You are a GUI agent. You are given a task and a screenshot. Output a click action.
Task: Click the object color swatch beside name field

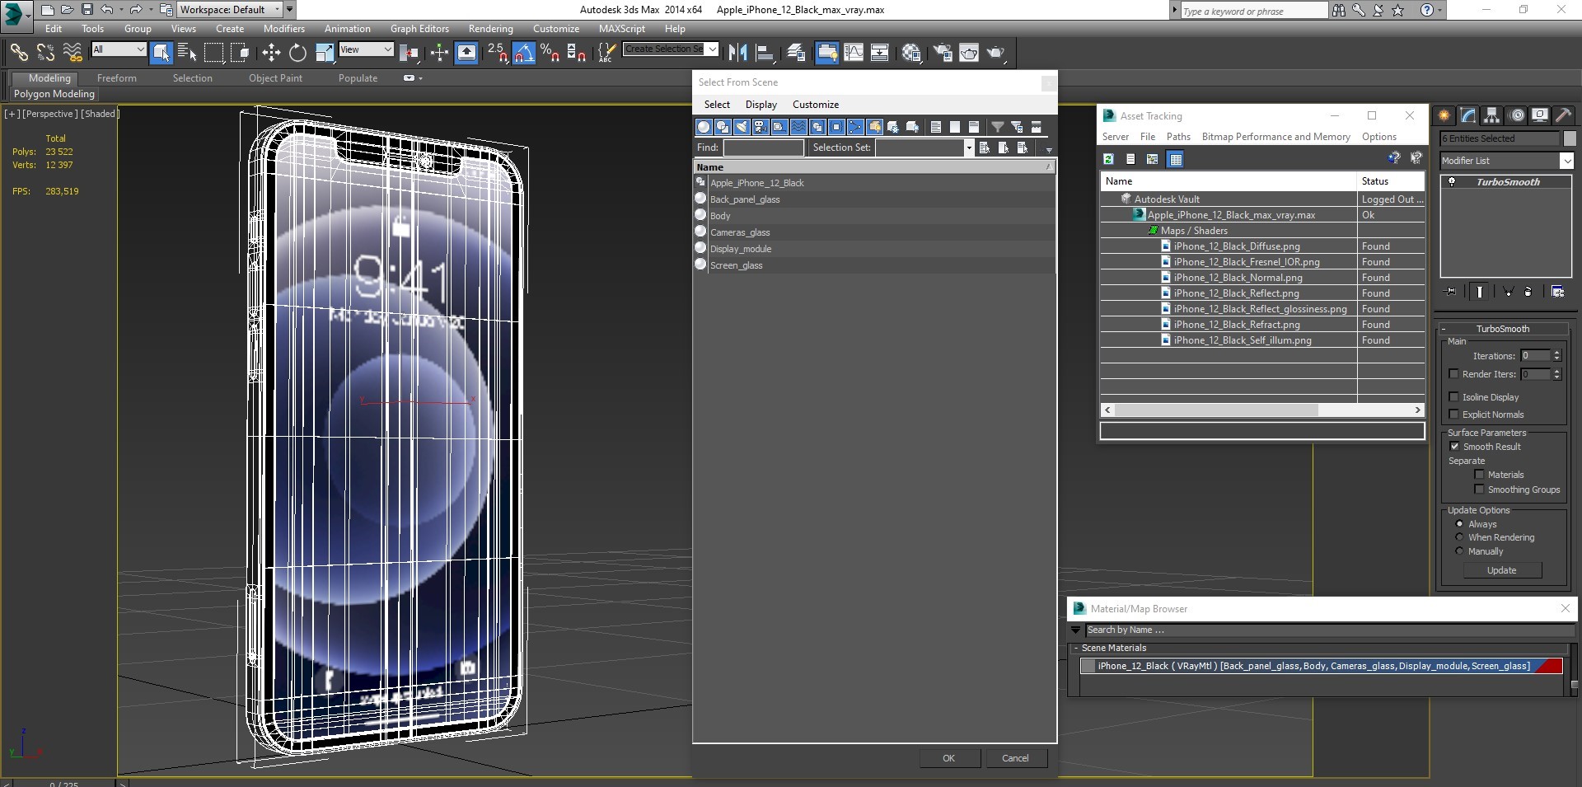coord(1570,138)
